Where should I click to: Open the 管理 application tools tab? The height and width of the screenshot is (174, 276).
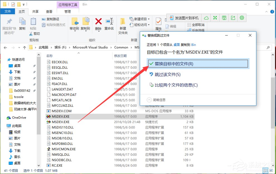[68, 12]
